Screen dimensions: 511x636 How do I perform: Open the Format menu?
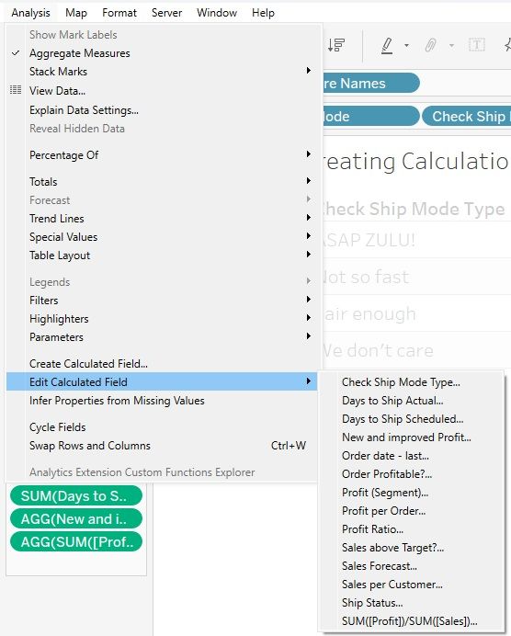point(119,13)
